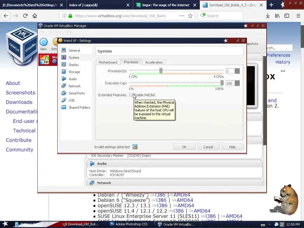This screenshot has height=228, width=304.
Task: Open Firefox library icon
Action: [x=277, y=16]
